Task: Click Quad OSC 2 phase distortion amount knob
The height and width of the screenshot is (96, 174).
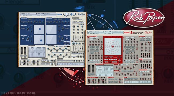Action: 63,29
